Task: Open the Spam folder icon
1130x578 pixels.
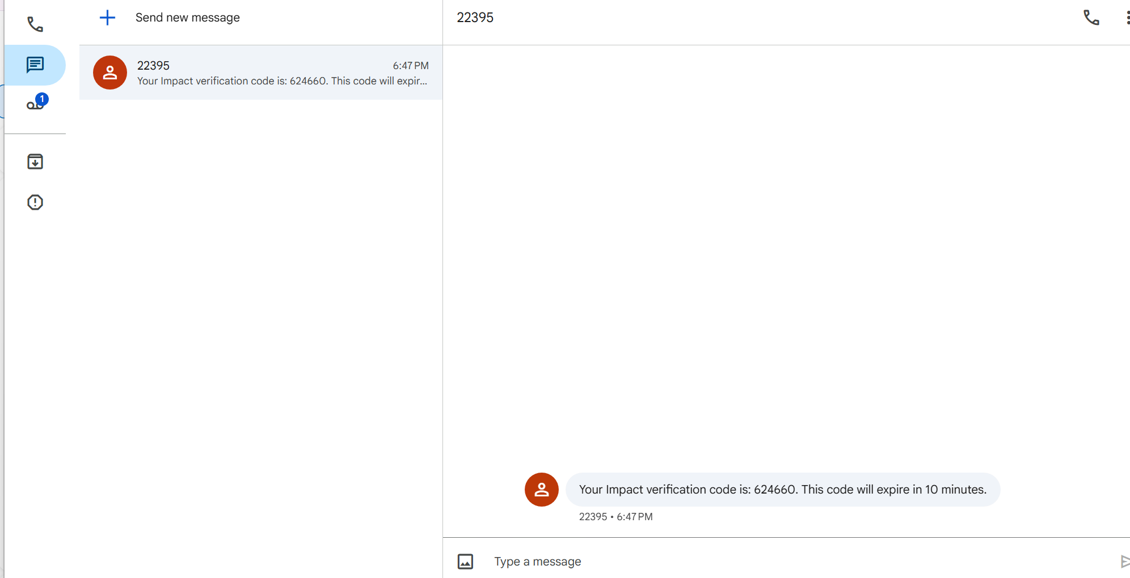Action: point(35,202)
